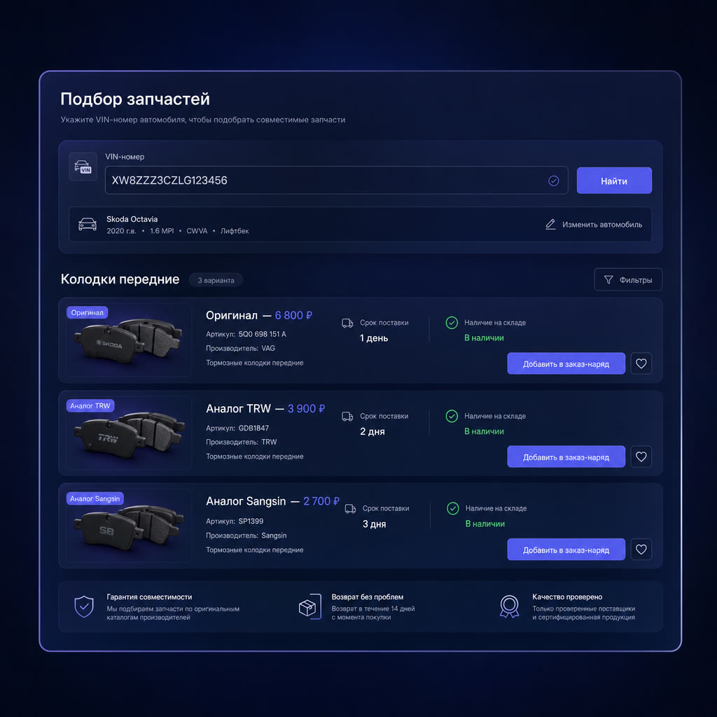
Task: Click the delivery truck icon for Оригинал
Action: (x=347, y=323)
